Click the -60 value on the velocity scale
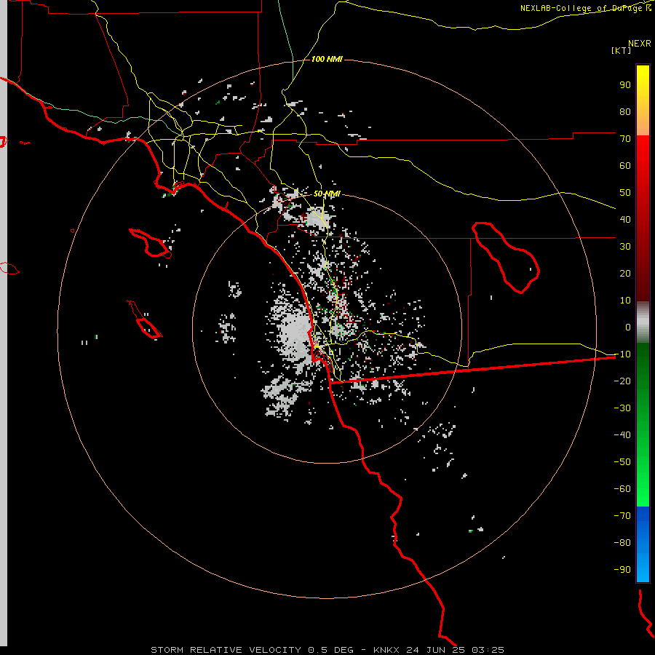The height and width of the screenshot is (655, 655). [x=622, y=489]
